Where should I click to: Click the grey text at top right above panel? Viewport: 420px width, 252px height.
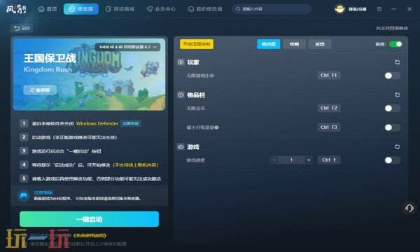[x=392, y=28]
